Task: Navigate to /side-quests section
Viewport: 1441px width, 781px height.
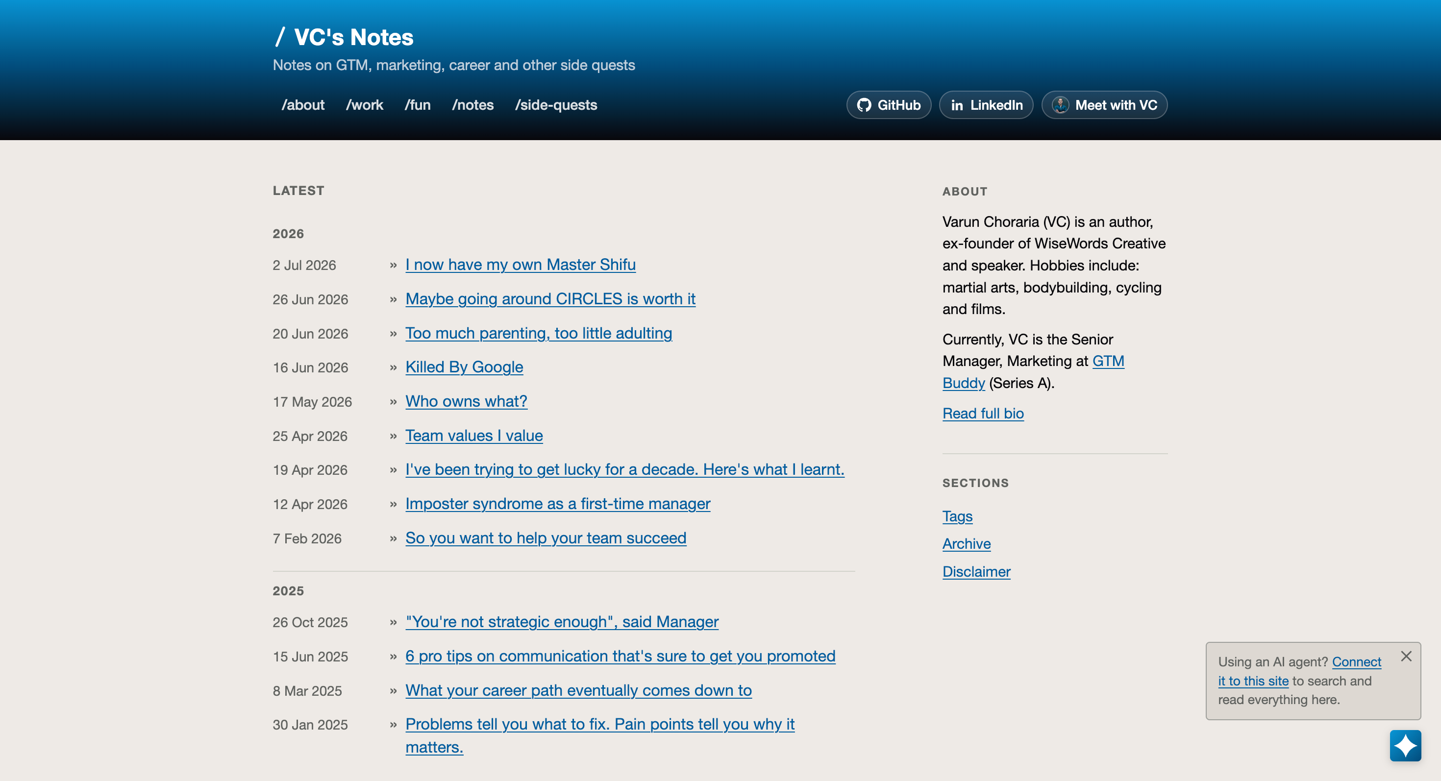Action: tap(555, 105)
